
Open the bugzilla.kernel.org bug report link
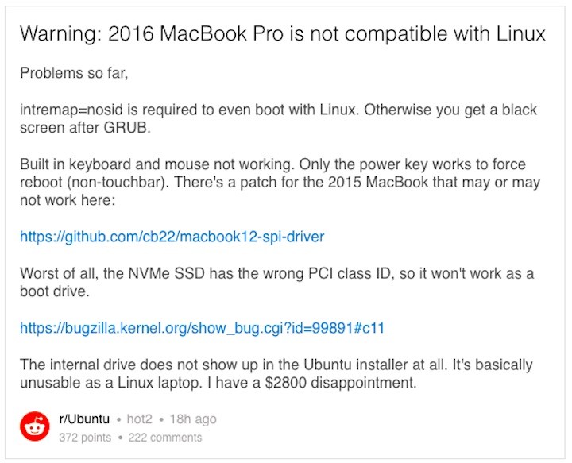coord(202,328)
